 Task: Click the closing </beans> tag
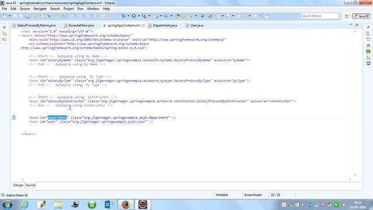coord(29,134)
